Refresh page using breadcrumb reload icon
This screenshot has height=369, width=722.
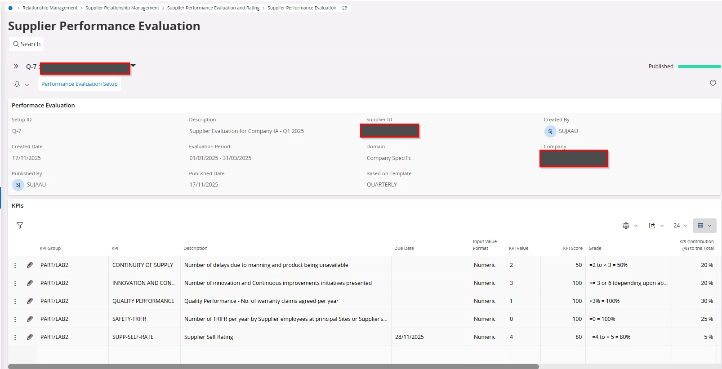coord(344,8)
